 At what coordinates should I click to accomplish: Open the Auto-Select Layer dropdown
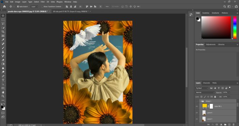pyautogui.click(x=34, y=7)
